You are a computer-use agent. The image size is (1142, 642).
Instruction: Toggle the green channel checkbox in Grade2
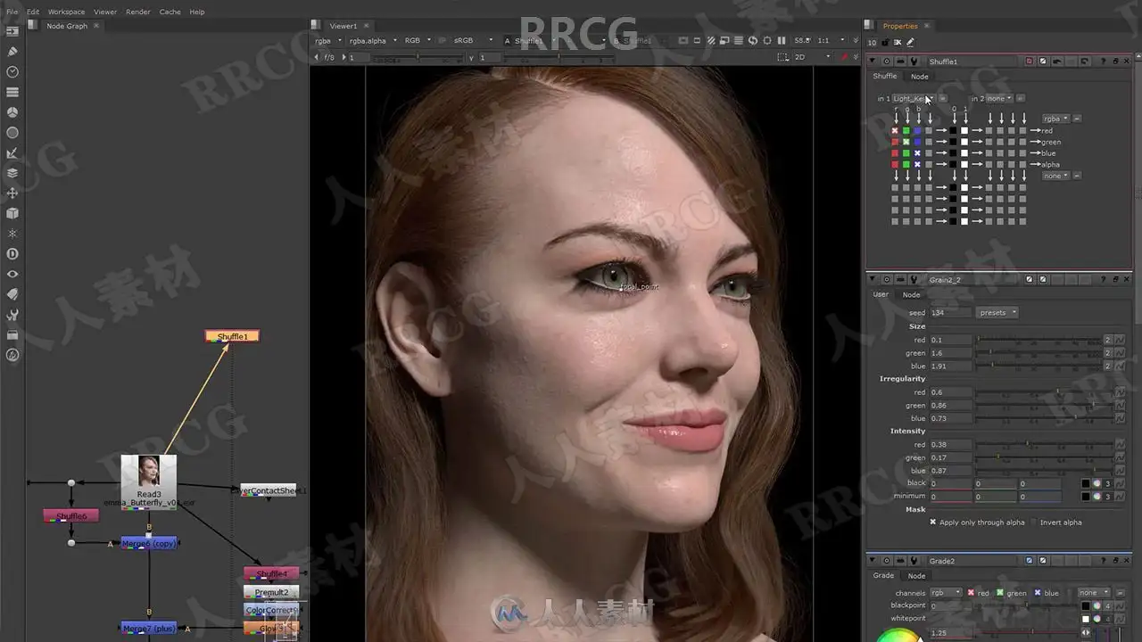click(1000, 593)
